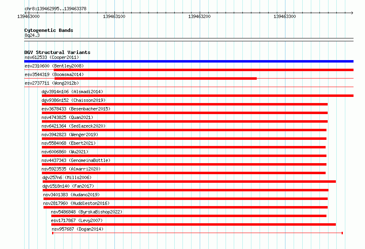Click the chr8:139462995..139463378 coordinate label

click(55, 9)
